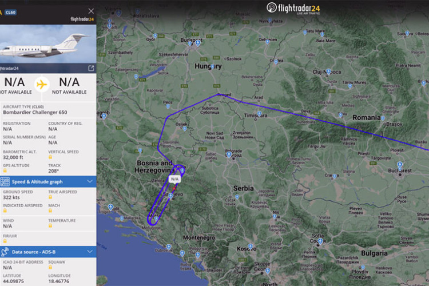Collapse the Data source ADS-B section
The width and height of the screenshot is (429, 286).
(89, 252)
